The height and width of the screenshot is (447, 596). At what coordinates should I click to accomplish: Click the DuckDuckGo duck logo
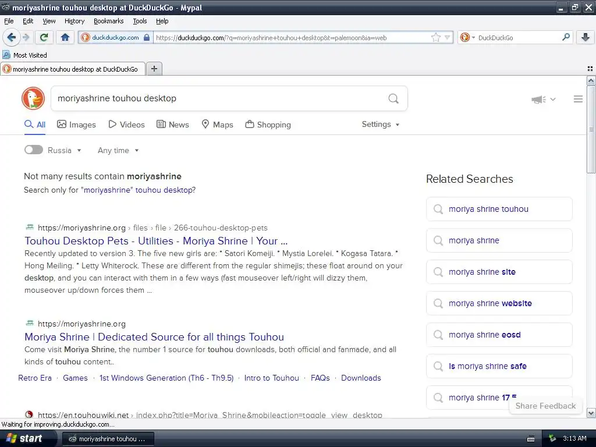tap(33, 98)
